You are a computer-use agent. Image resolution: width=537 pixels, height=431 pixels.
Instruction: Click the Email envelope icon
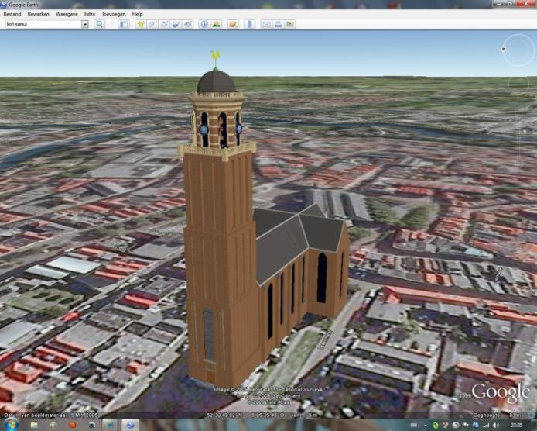click(x=266, y=24)
